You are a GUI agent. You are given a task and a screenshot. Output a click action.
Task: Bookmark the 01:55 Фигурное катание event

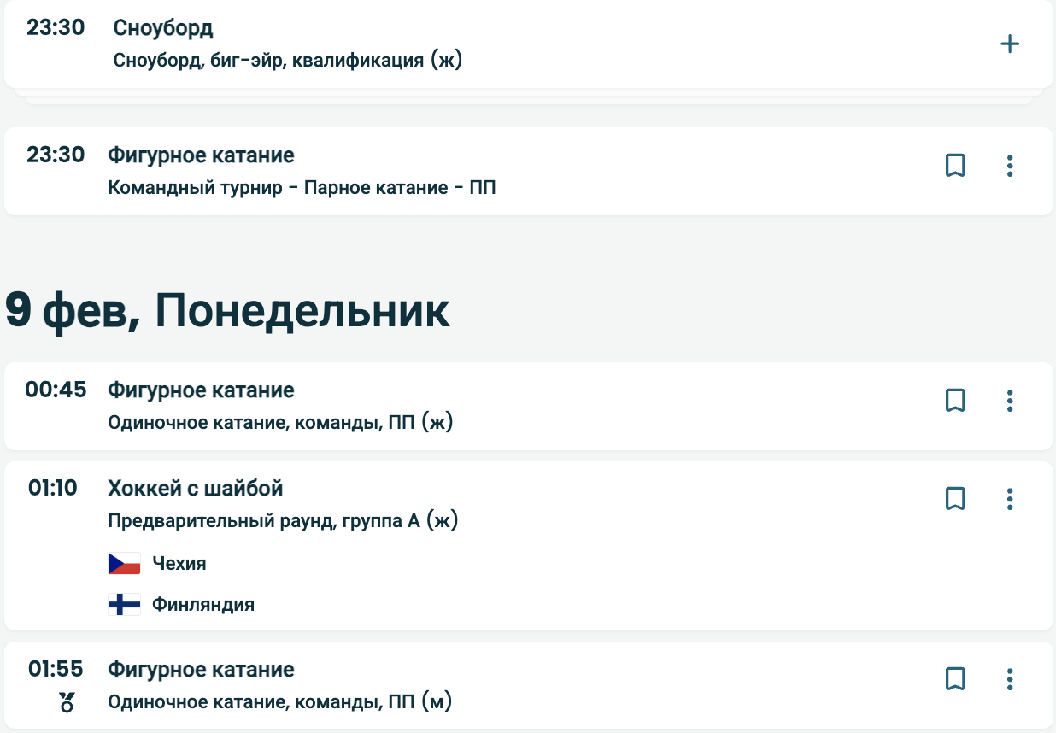[x=955, y=679]
